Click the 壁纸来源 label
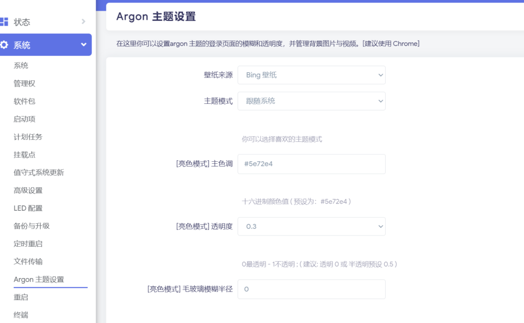The image size is (524, 323). click(x=218, y=75)
